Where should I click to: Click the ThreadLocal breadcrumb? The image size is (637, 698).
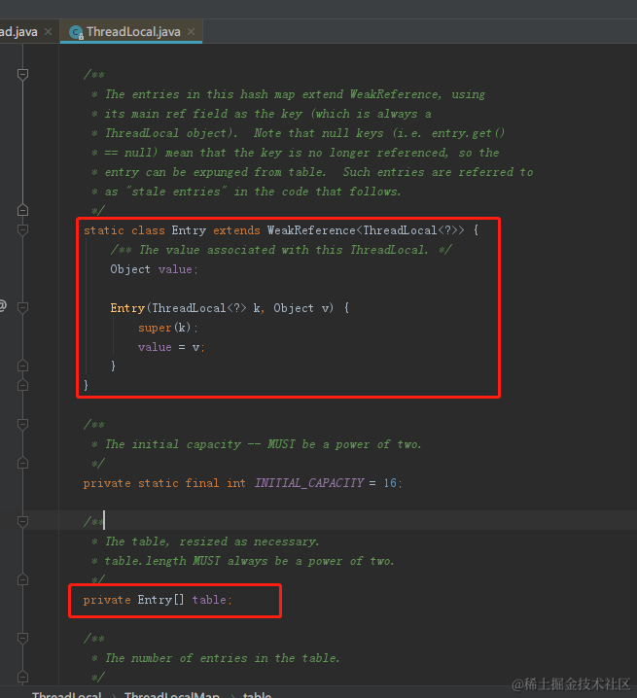click(x=67, y=694)
